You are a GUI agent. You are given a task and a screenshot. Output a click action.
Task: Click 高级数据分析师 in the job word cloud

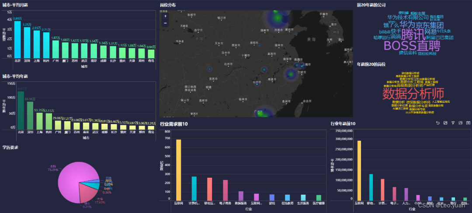tap(410, 85)
